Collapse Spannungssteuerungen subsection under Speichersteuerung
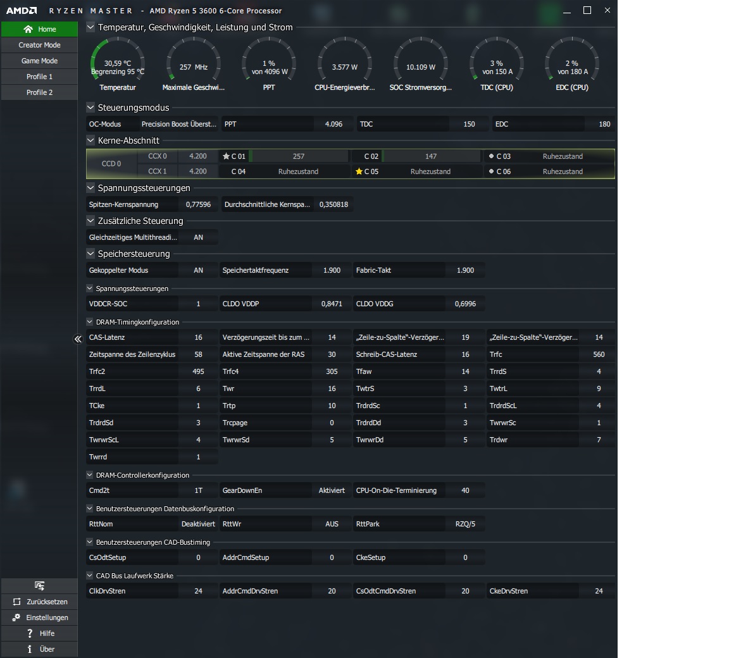The width and height of the screenshot is (729, 658). [x=90, y=288]
